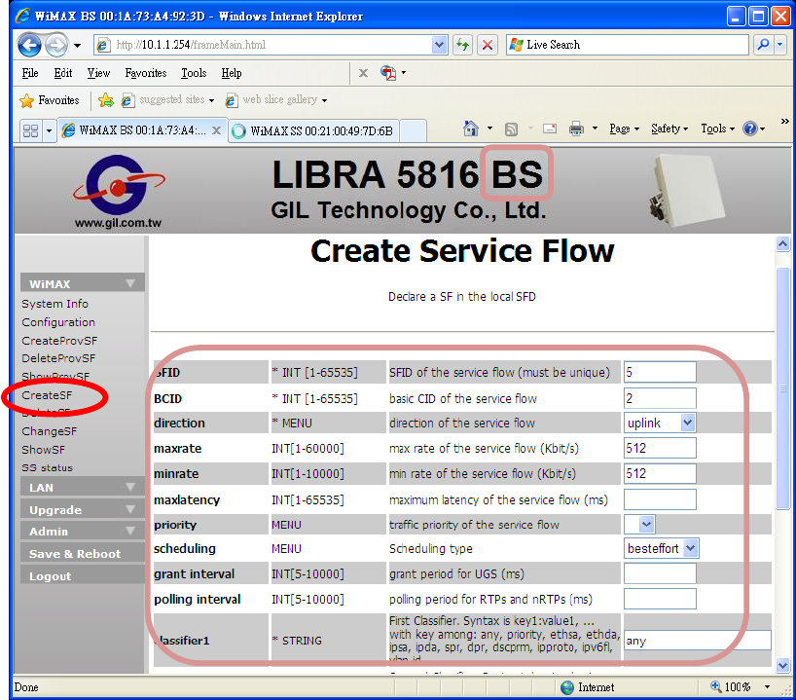This screenshot has height=700, width=796.
Task: Open the Tools menu in menu bar
Action: click(194, 73)
